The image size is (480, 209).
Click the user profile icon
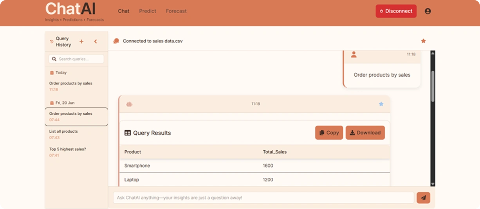[428, 11]
